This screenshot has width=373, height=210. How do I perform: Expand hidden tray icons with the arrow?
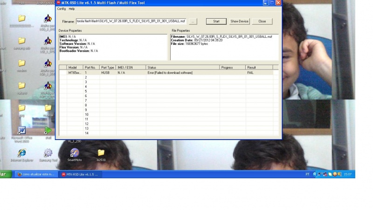pyautogui.click(x=315, y=174)
